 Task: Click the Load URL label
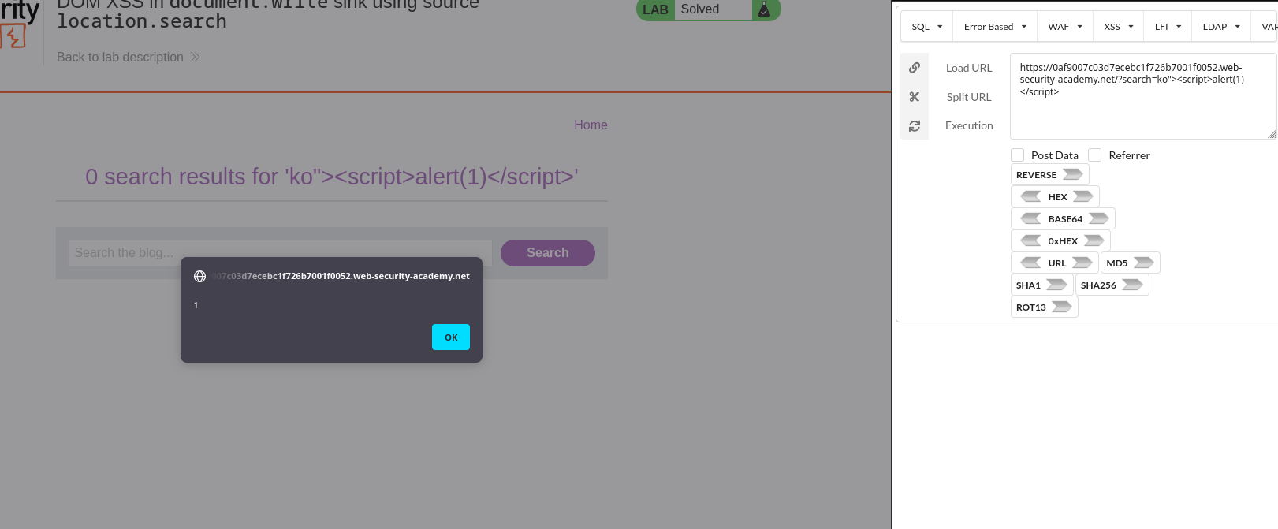[969, 68]
